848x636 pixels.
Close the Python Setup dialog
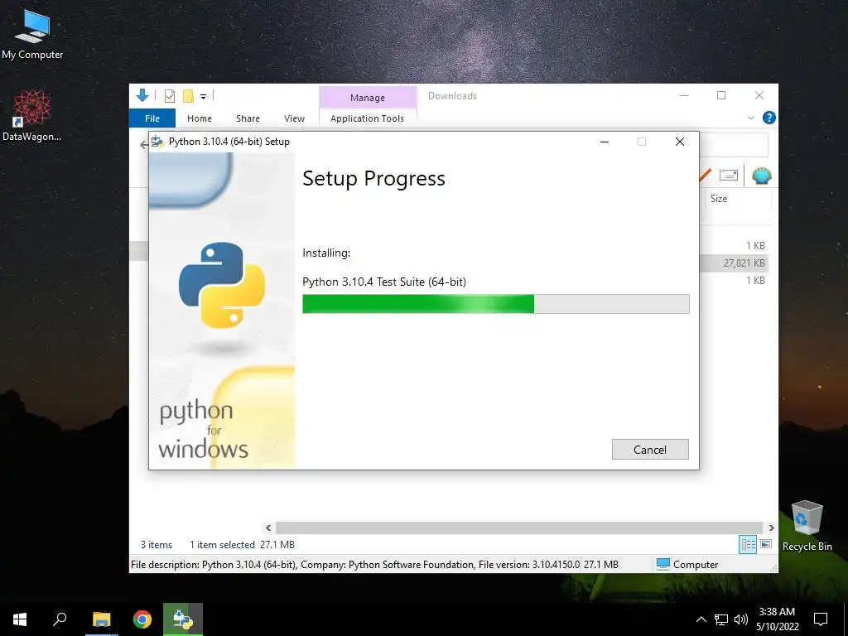point(680,142)
